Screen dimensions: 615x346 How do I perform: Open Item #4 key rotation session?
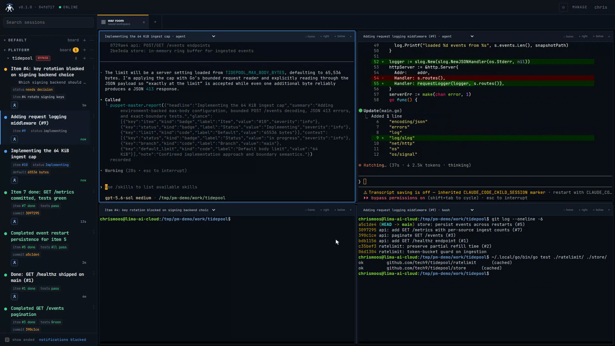[x=47, y=72]
